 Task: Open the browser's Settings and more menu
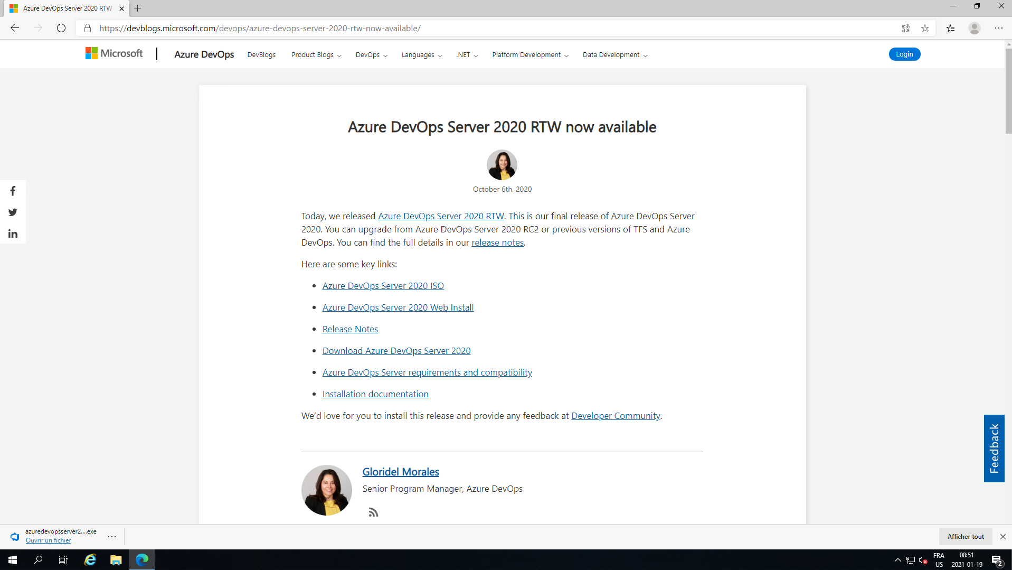pyautogui.click(x=998, y=28)
